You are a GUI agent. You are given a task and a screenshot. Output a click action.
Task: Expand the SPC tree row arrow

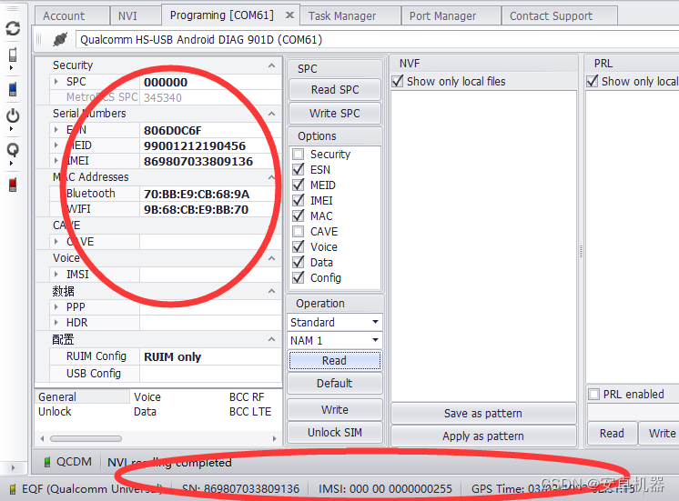pyautogui.click(x=56, y=81)
